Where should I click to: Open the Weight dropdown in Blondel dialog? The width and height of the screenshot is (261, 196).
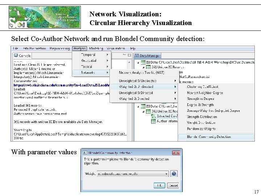pos(133,174)
